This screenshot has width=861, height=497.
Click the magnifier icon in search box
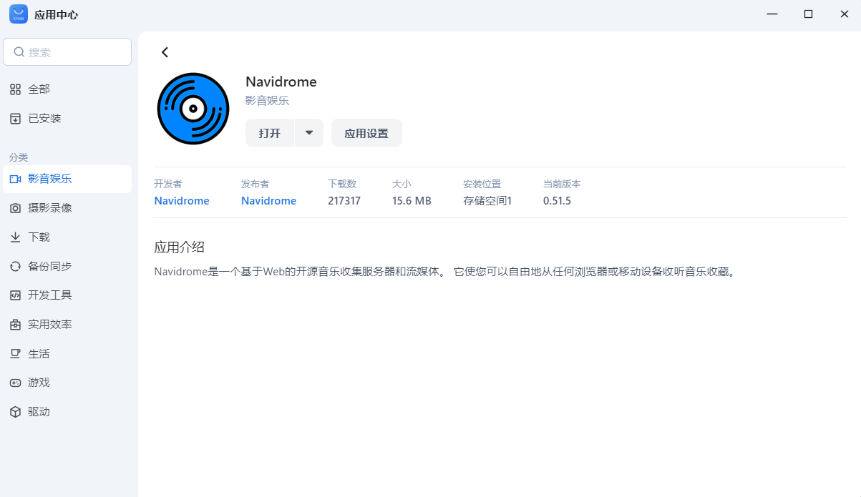tap(19, 52)
